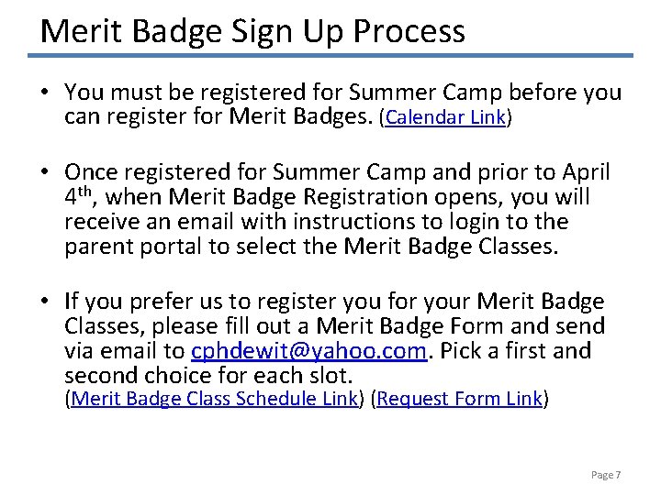Click the 'Merit Badge Sign Up Process' title
Image resolution: width=661 pixels, height=495 pixels.
tap(252, 32)
